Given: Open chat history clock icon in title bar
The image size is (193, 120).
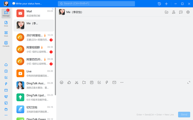Looking at the screenshot, I should coord(159,4).
